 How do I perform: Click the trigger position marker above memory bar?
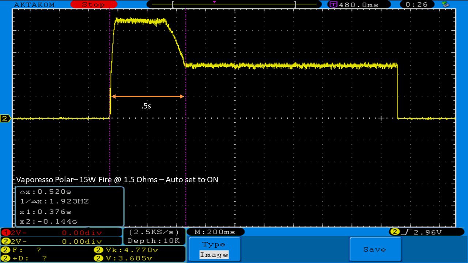[214, 2]
